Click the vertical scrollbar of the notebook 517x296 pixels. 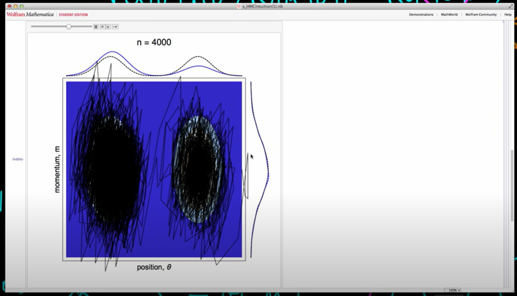click(x=512, y=185)
